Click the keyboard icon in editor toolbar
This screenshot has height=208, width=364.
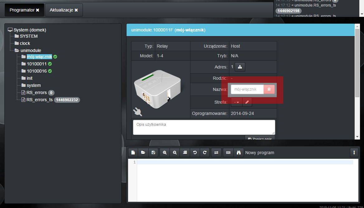pyautogui.click(x=228, y=153)
